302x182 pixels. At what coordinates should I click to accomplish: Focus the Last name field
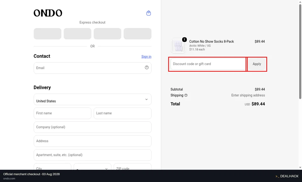pyautogui.click(x=122, y=113)
